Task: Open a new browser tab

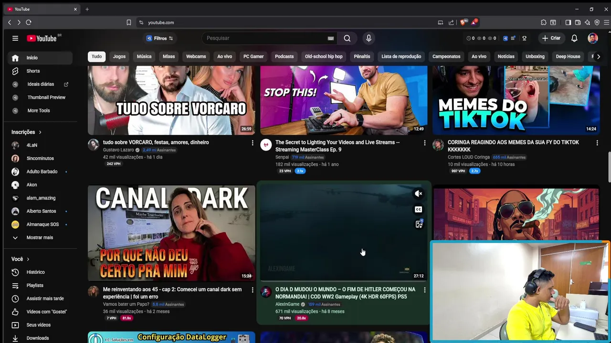Action: point(87,9)
